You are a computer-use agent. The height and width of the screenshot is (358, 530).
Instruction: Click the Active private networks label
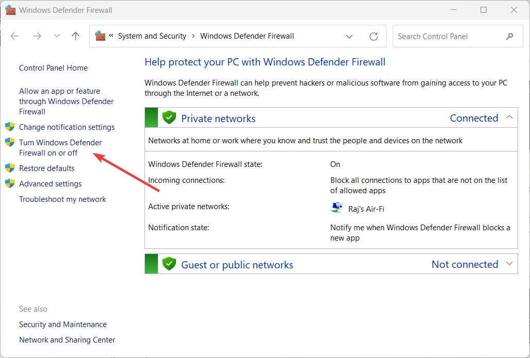(188, 207)
